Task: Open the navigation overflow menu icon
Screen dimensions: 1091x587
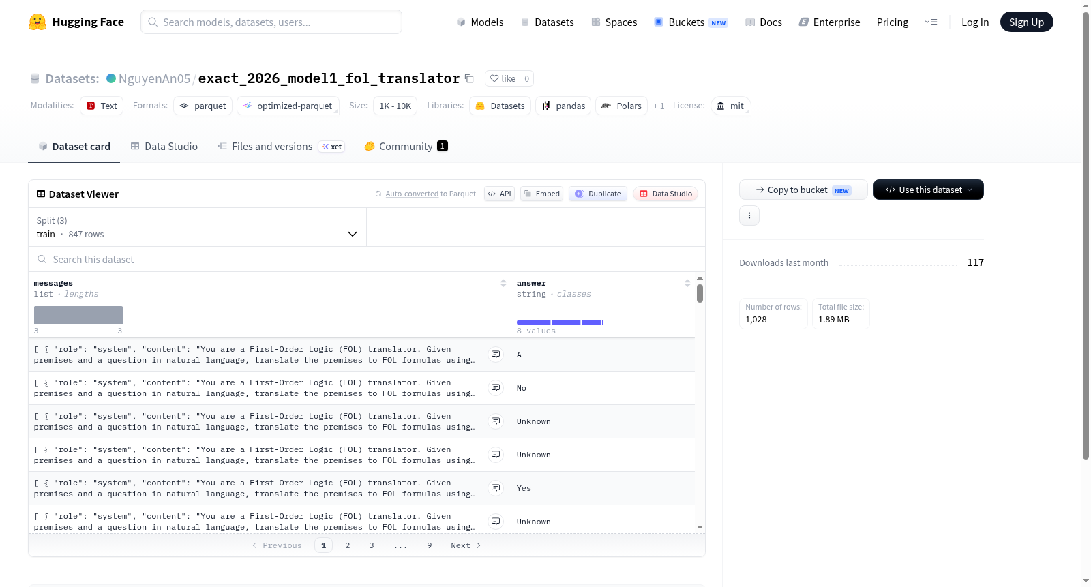Action: pyautogui.click(x=931, y=22)
